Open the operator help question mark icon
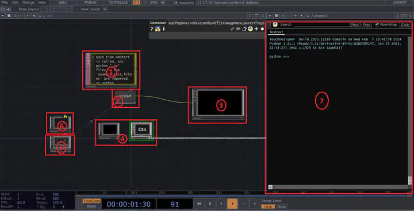This screenshot has height=211, width=414. click(152, 29)
